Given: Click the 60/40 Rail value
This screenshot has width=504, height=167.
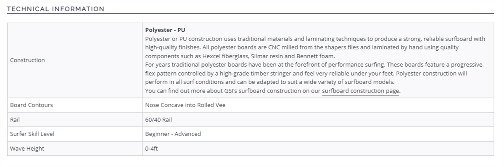Looking at the screenshot, I should 158,120.
